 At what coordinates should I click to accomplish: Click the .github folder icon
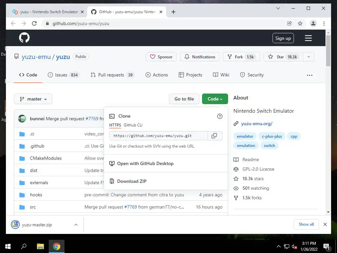(22, 146)
